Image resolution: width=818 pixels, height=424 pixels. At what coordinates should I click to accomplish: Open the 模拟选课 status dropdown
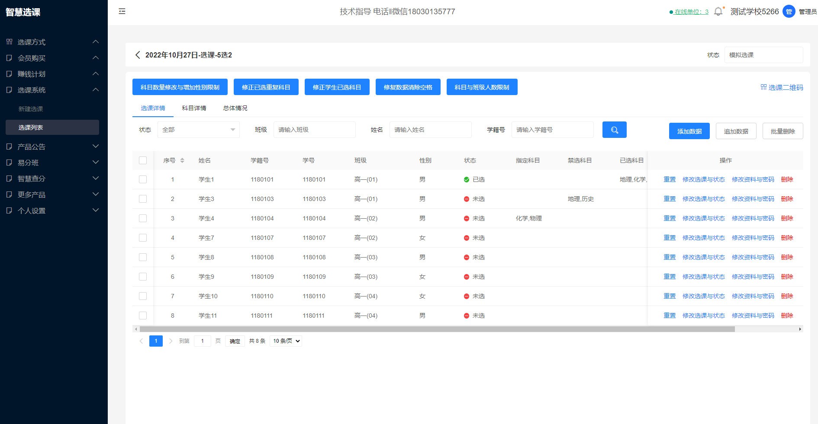[x=763, y=55]
